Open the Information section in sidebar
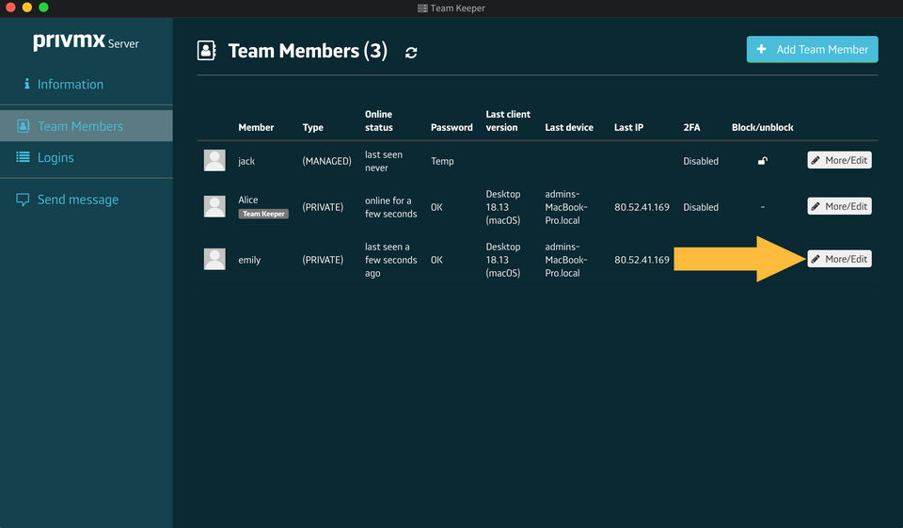This screenshot has height=528, width=903. pos(70,85)
